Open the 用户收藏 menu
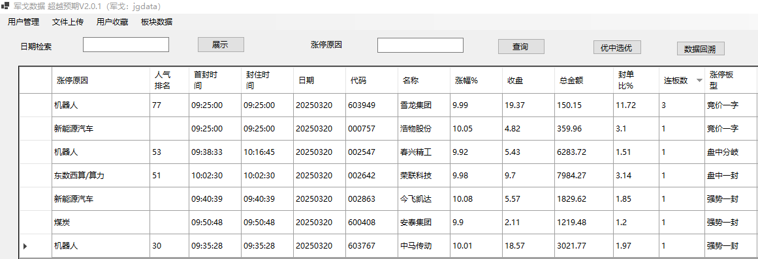The width and height of the screenshot is (758, 259). tap(112, 21)
